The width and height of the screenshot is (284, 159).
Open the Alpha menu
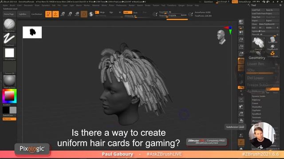tap(5, 5)
